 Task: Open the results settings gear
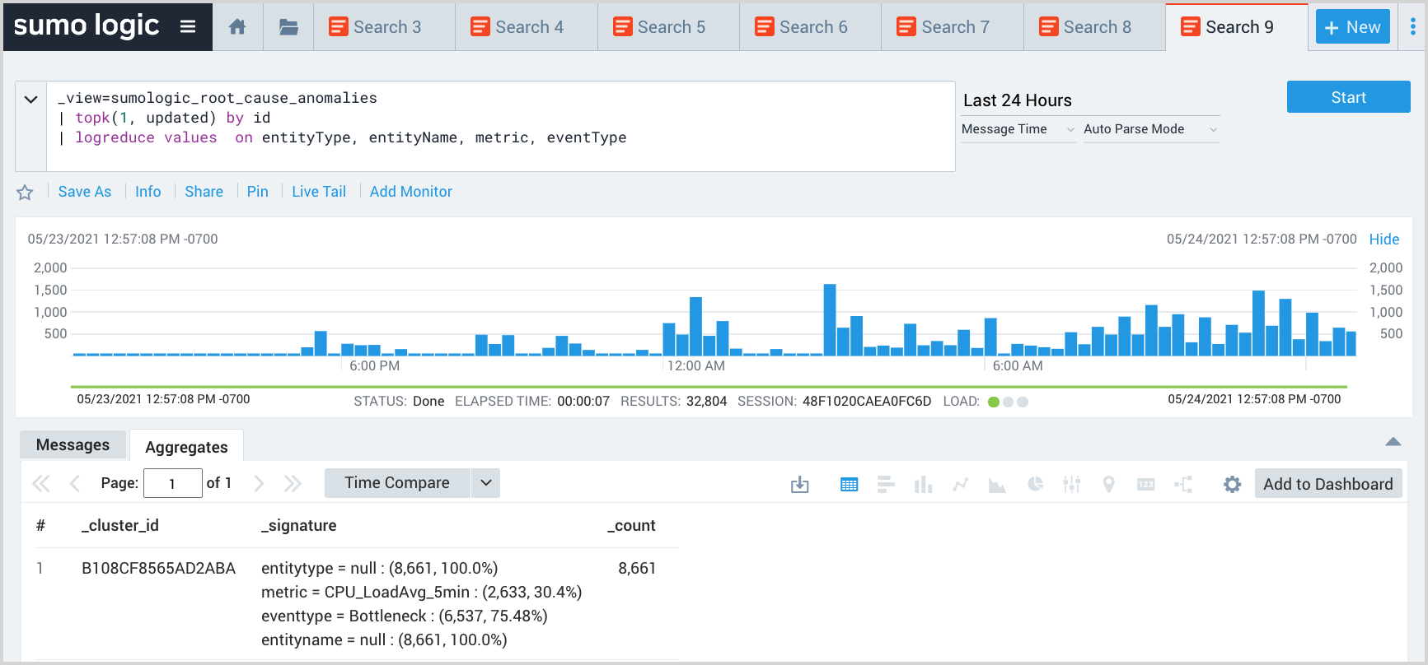(1232, 485)
